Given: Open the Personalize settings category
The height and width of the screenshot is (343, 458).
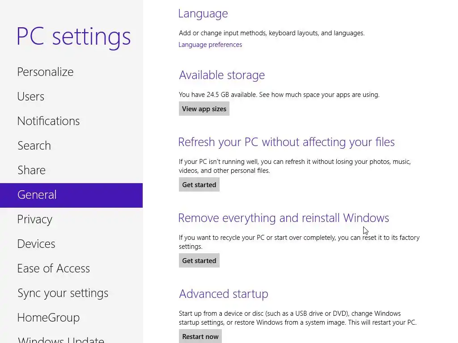Looking at the screenshot, I should point(45,72).
